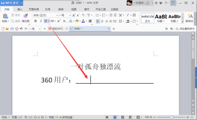197x120 pixels.
Task: Apply superscript formatting
Action: pos(59,21)
